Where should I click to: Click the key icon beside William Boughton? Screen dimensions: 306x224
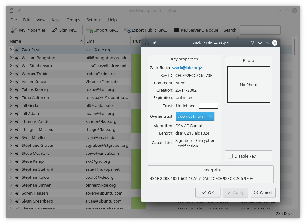coord(17,58)
